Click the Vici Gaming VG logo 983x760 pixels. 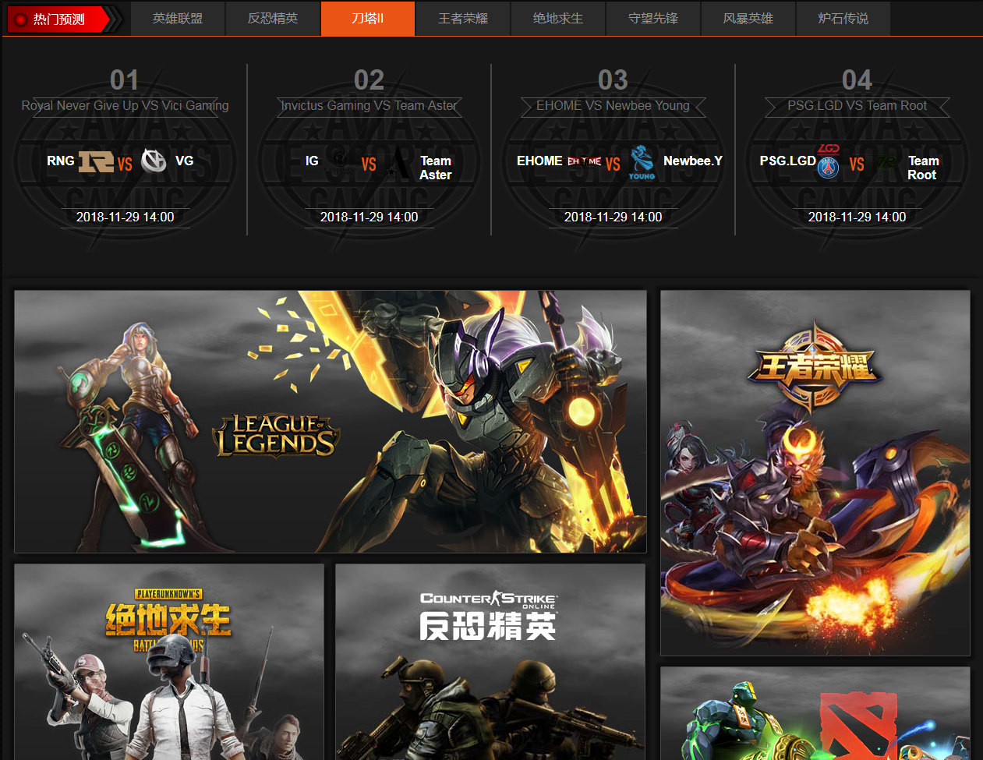pos(154,161)
